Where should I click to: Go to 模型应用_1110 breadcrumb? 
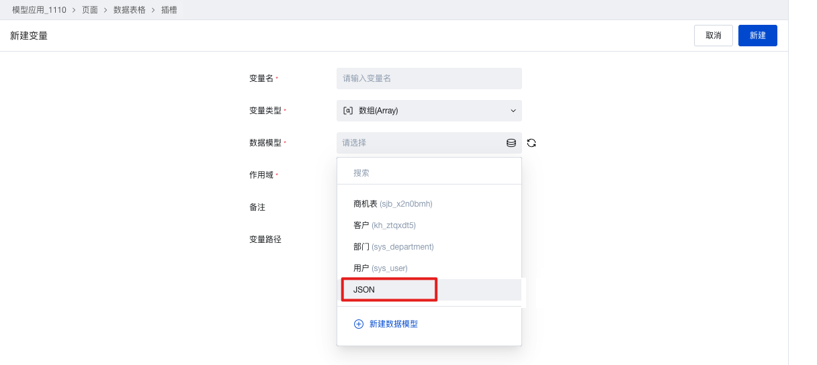tap(39, 10)
